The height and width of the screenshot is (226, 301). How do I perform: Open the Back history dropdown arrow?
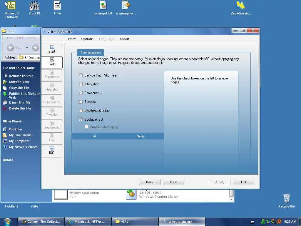point(27,48)
